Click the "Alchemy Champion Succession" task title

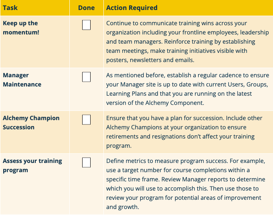click(x=31, y=123)
